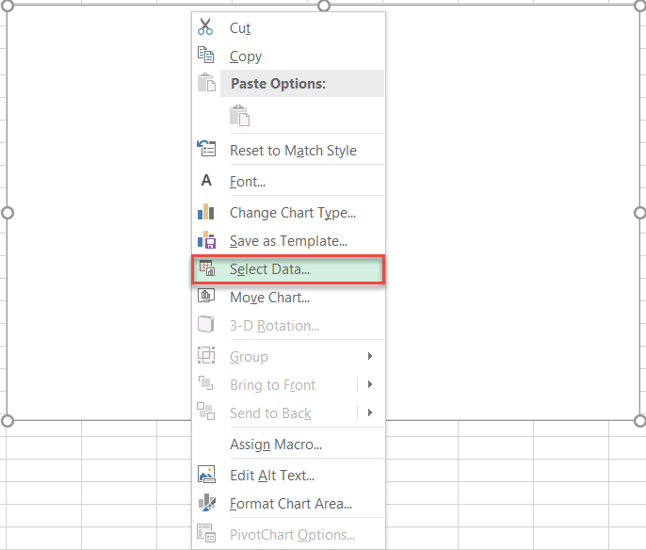The height and width of the screenshot is (550, 646).
Task: Click the Save as Template icon
Action: [206, 240]
